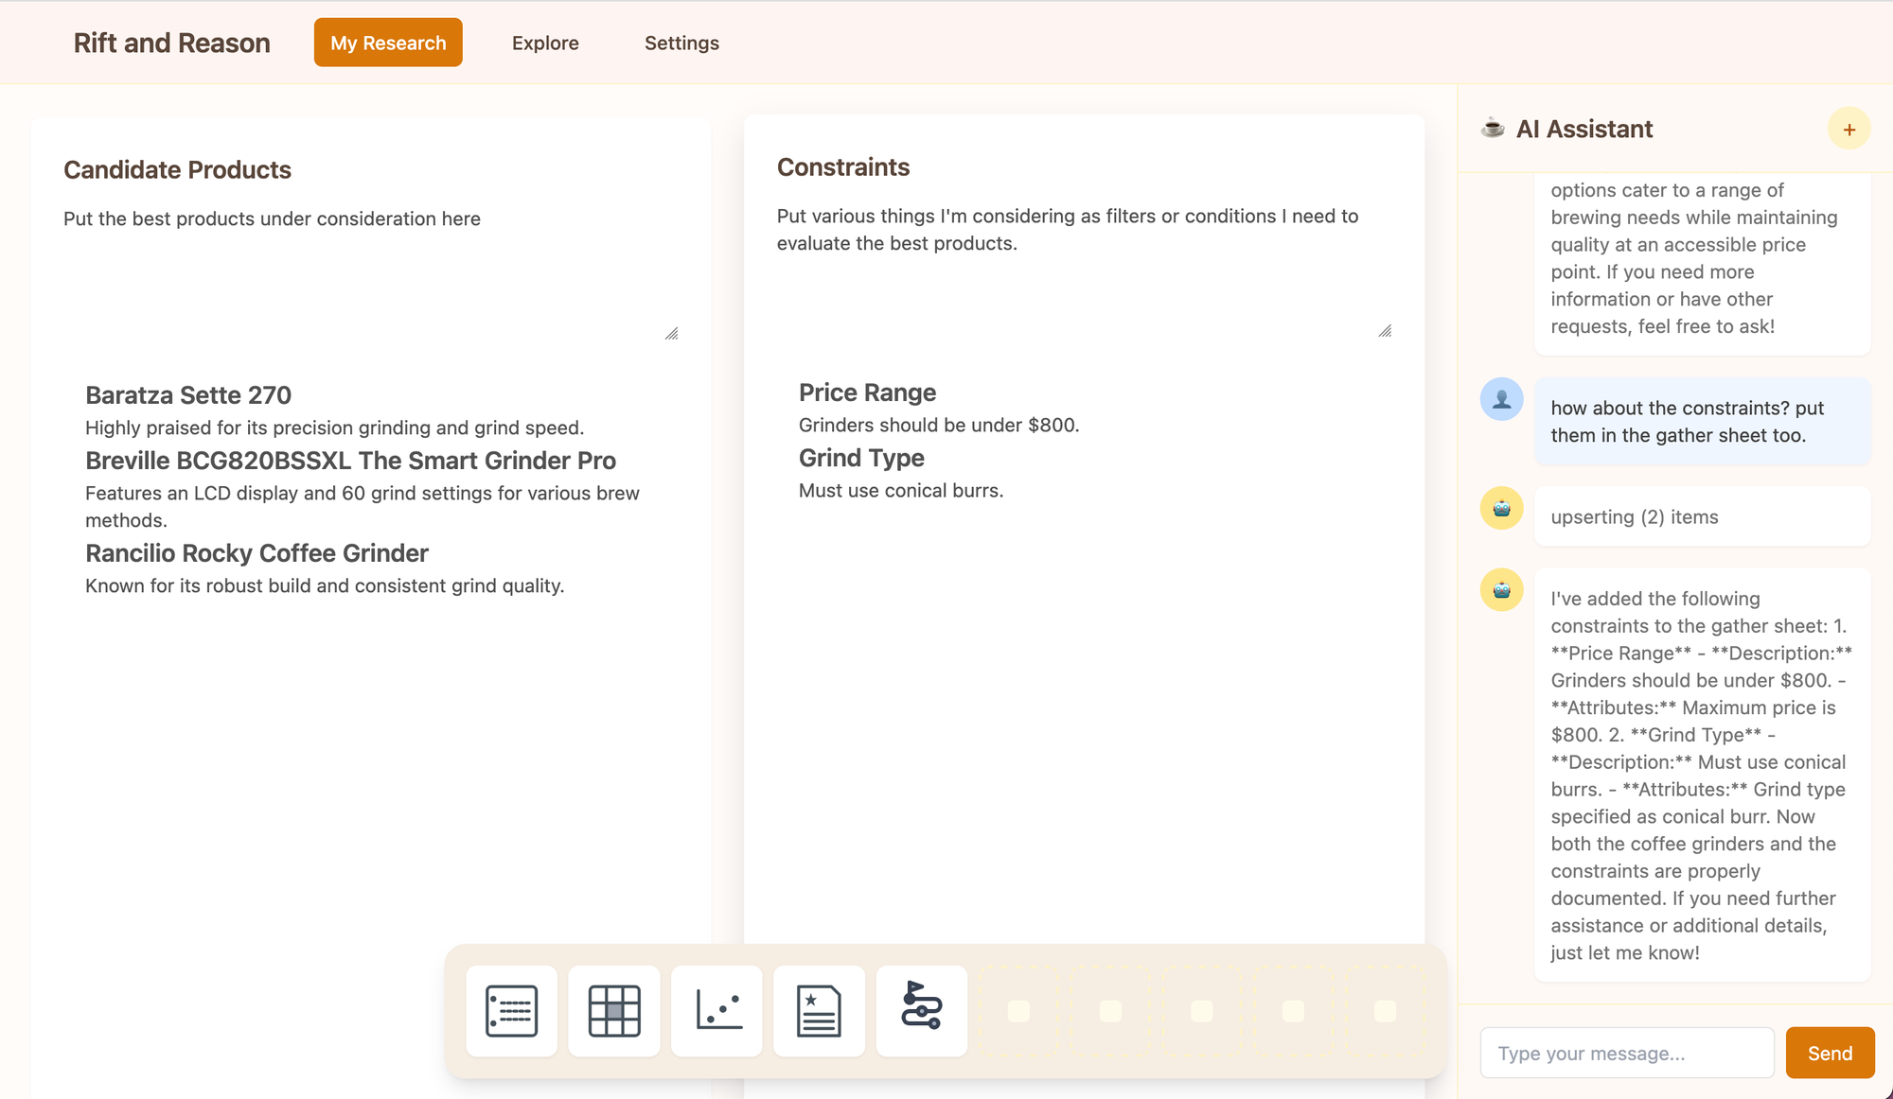Screen dimensions: 1893x1099
Task: Open the list view tool in the dock
Action: pyautogui.click(x=511, y=1011)
